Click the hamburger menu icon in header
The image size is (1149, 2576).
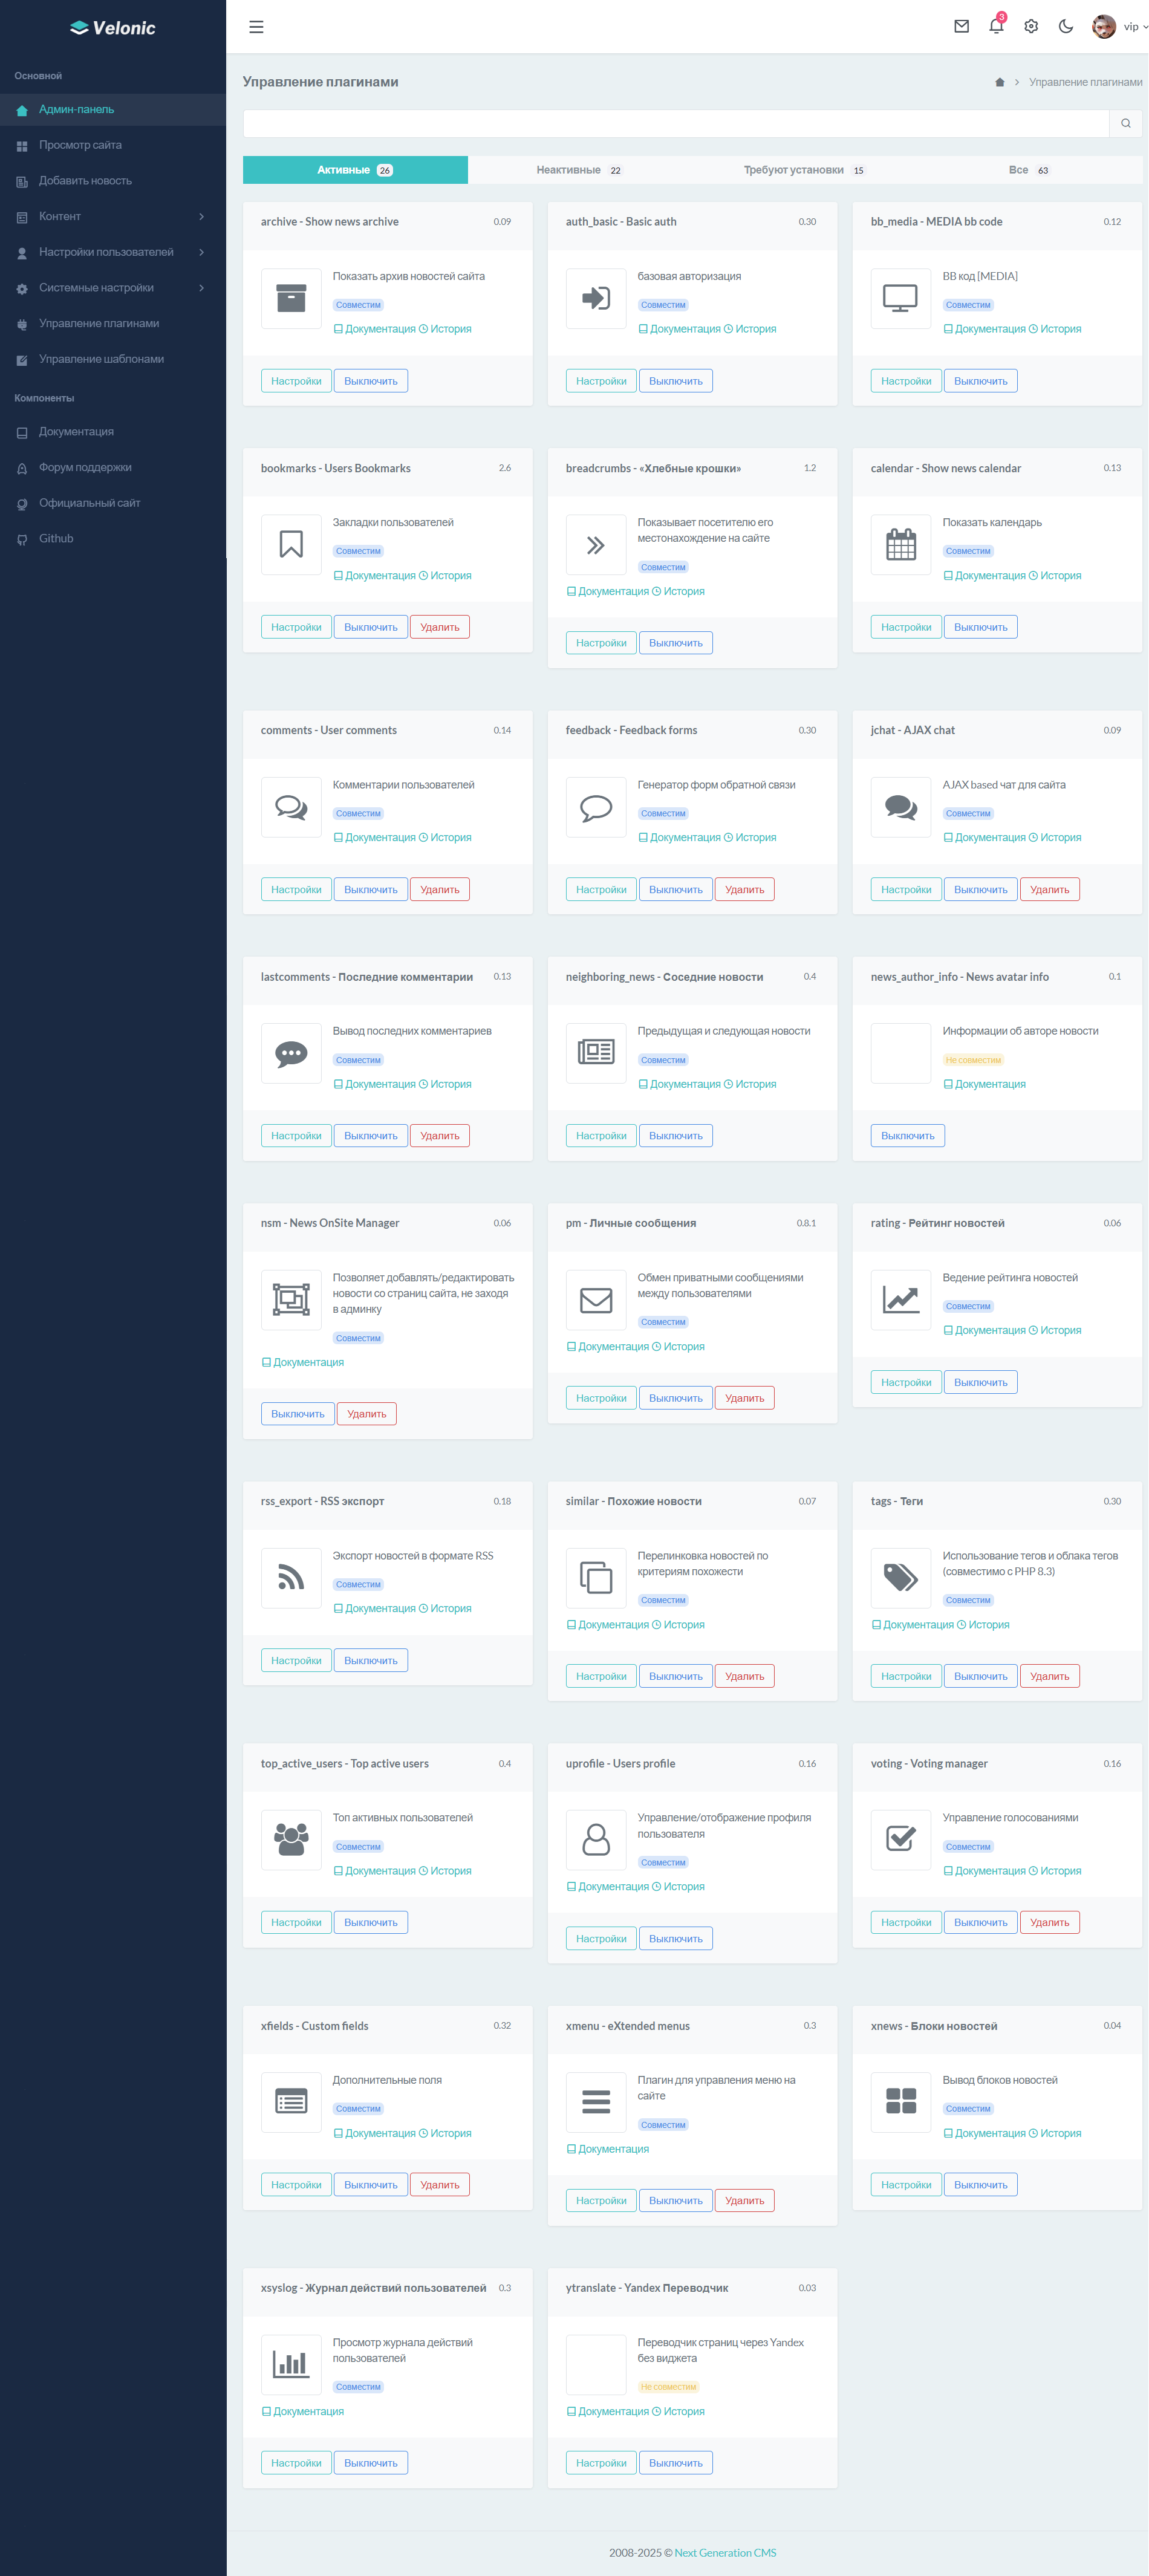click(x=256, y=27)
